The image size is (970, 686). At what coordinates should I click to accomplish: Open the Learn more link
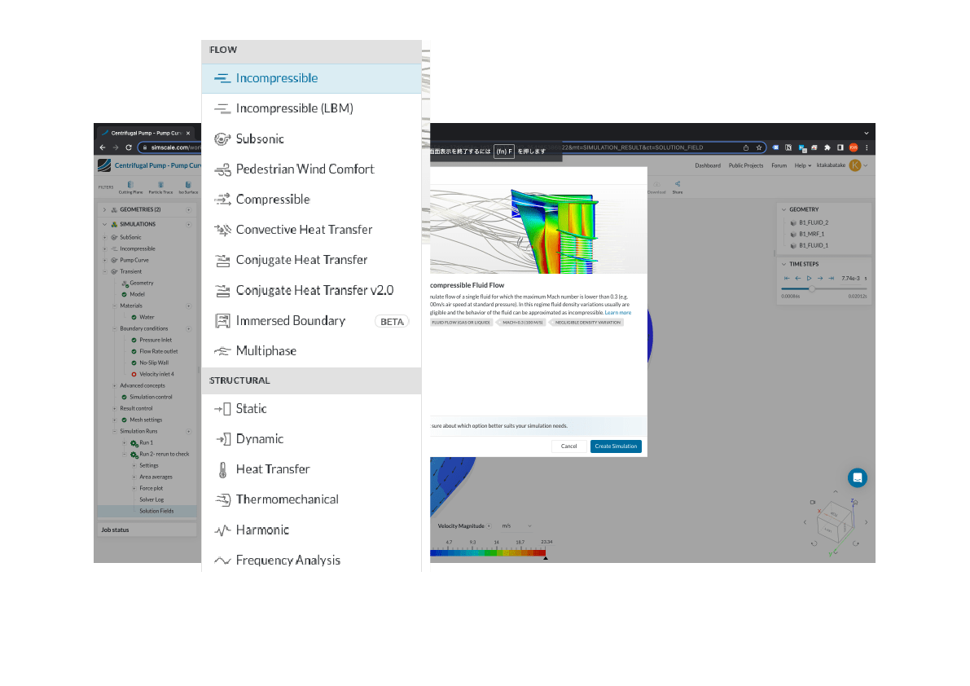tap(617, 313)
